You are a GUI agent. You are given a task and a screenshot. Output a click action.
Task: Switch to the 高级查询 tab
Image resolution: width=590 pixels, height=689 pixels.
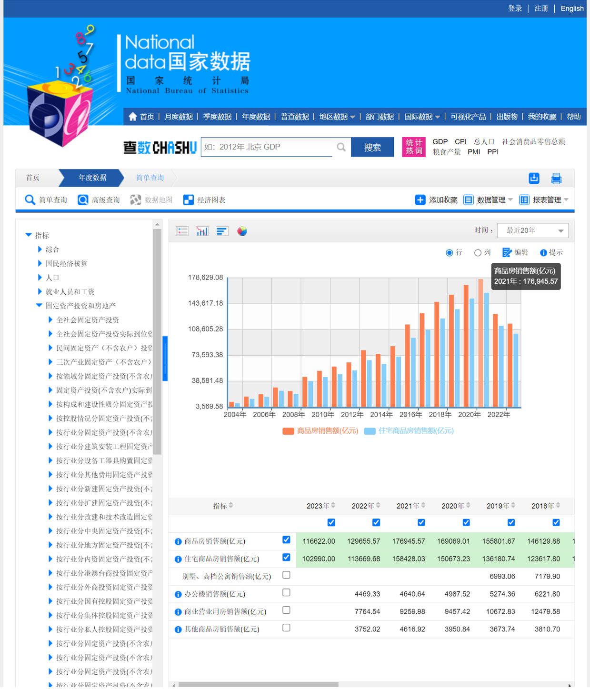[x=99, y=200]
